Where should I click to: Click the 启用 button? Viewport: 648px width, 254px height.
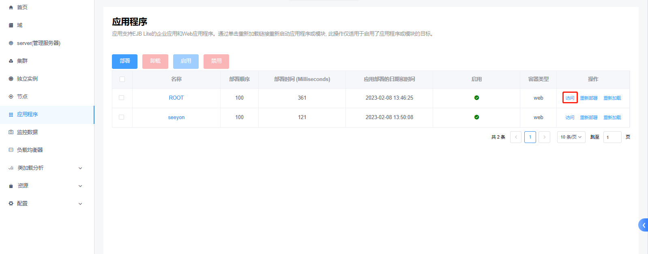click(x=186, y=61)
